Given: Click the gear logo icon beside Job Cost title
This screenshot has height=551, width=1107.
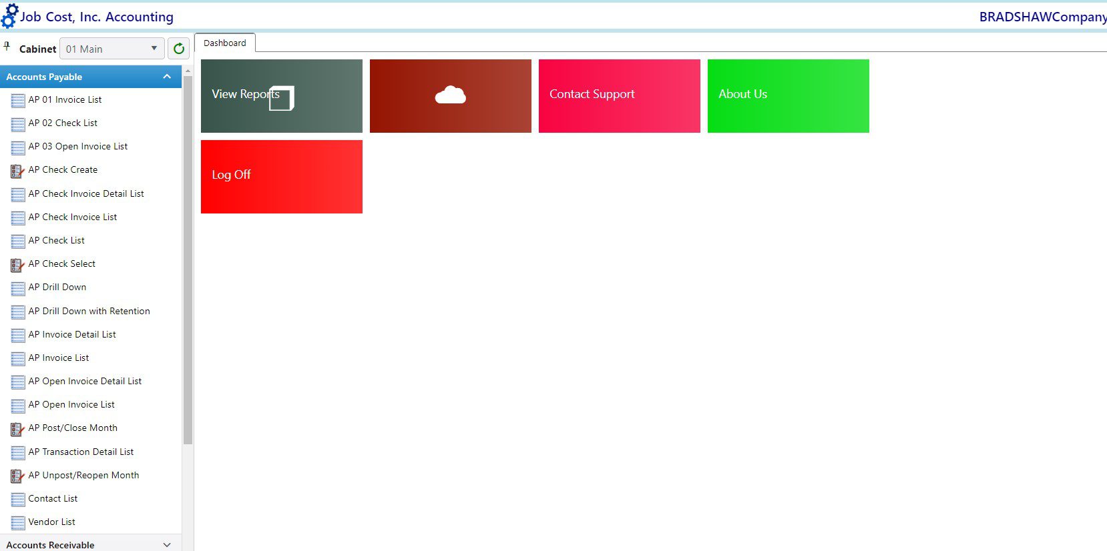Looking at the screenshot, I should [x=9, y=16].
